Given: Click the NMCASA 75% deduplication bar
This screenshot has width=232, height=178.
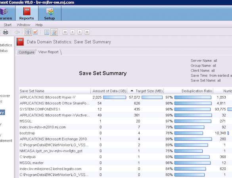Looking at the screenshot, I should [188, 151].
